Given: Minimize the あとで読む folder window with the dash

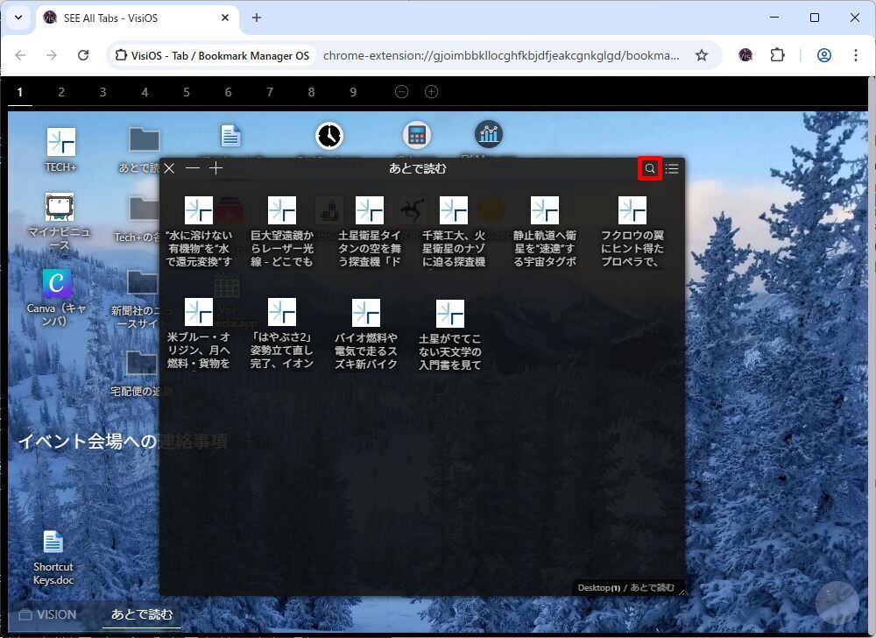Looking at the screenshot, I should [193, 168].
